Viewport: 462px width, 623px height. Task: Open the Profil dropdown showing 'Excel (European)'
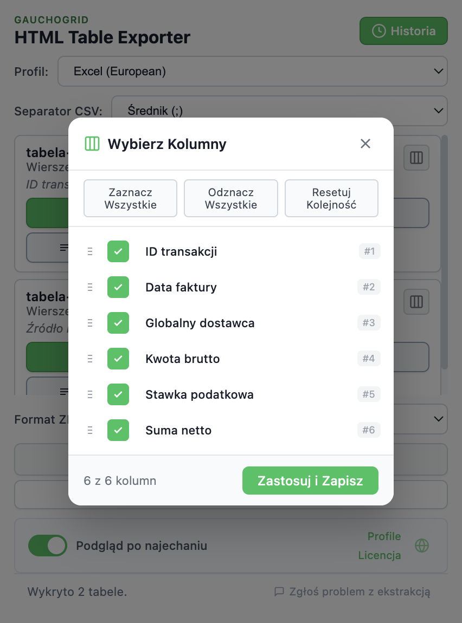(x=253, y=71)
